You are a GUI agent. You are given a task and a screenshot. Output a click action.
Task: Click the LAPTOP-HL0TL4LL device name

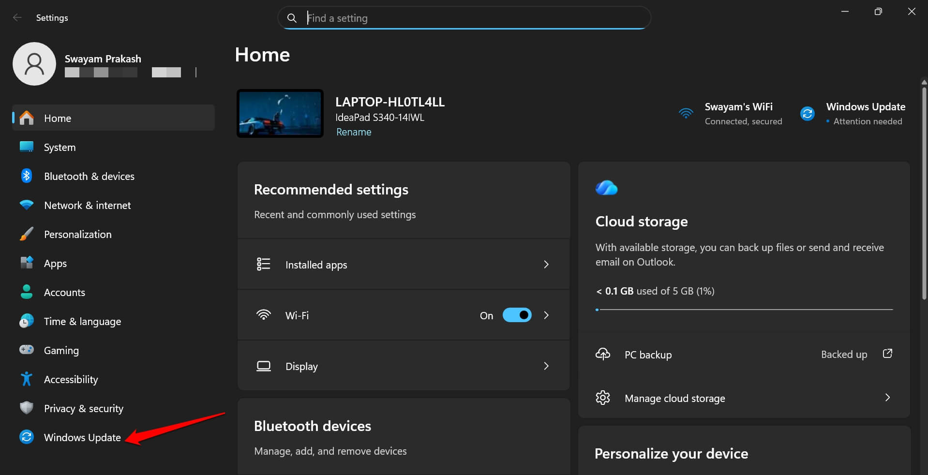pos(390,102)
